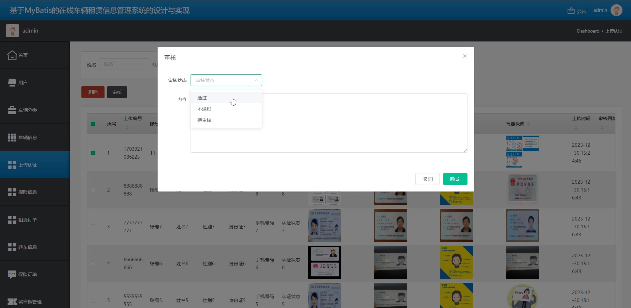Click the 租赁订单 sidebar icon
Viewport: 631px width, 308px height.
(x=12, y=220)
